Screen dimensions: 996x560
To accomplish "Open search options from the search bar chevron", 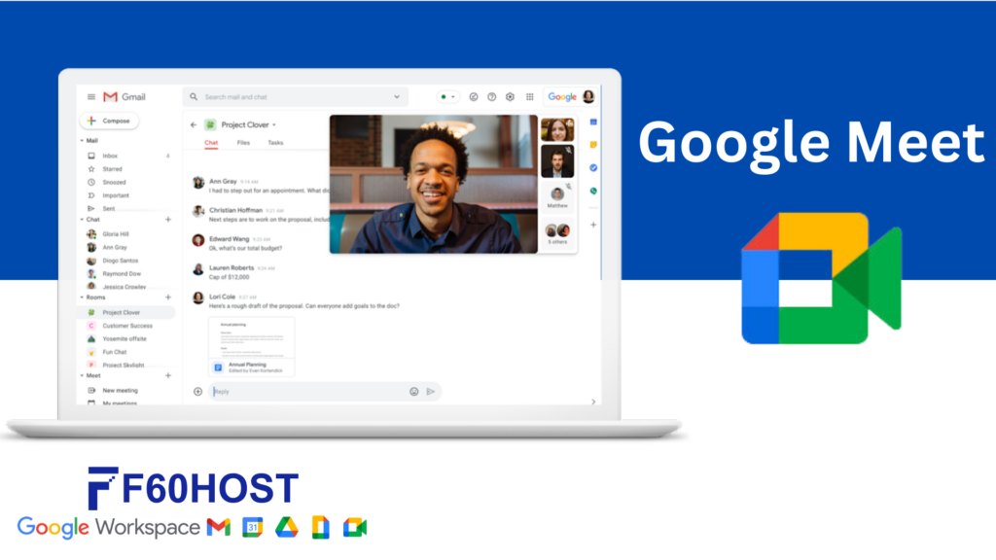I will tap(398, 96).
